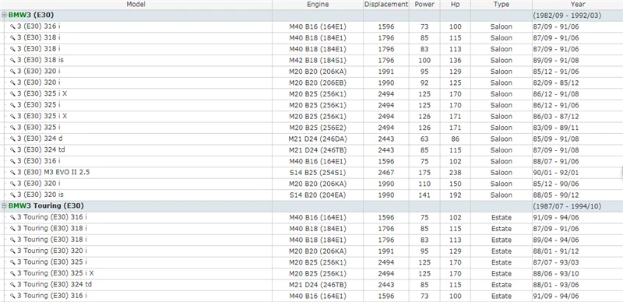Click the magnifier icon of the 320 i 110 kW row

point(12,184)
